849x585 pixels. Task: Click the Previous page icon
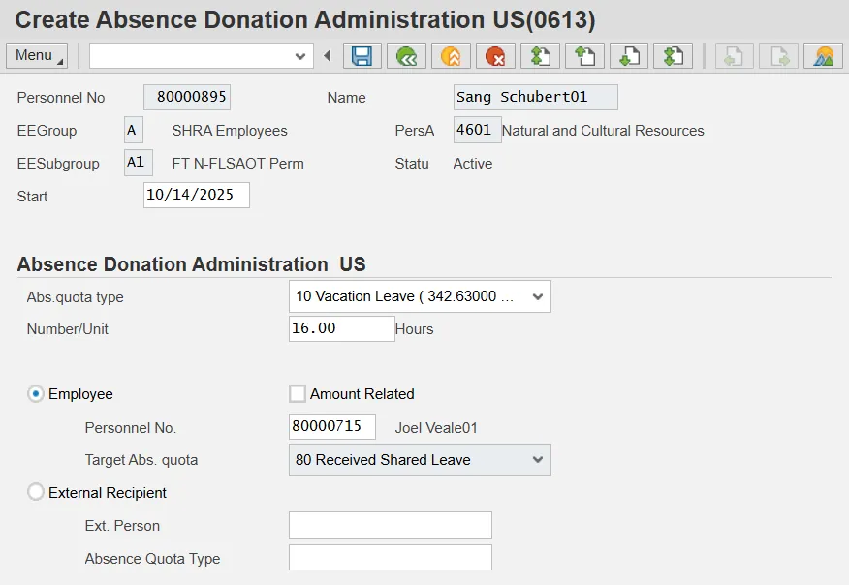(x=584, y=56)
